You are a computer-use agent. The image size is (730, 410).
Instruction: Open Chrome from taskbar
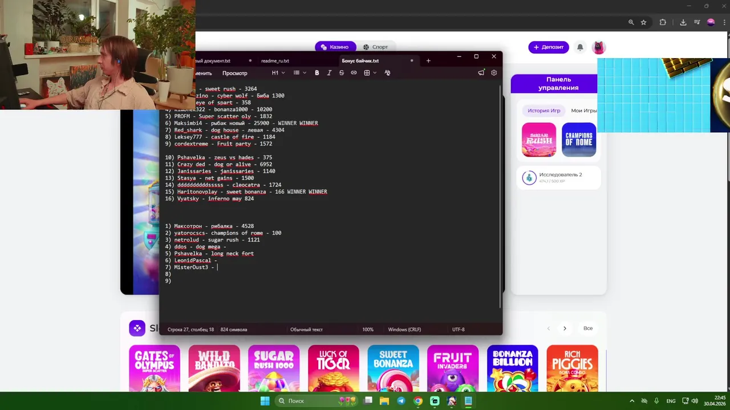point(418,401)
